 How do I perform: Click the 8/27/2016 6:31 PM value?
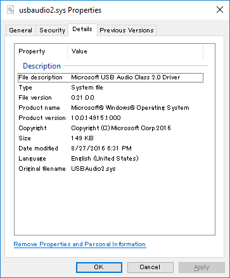(101, 149)
